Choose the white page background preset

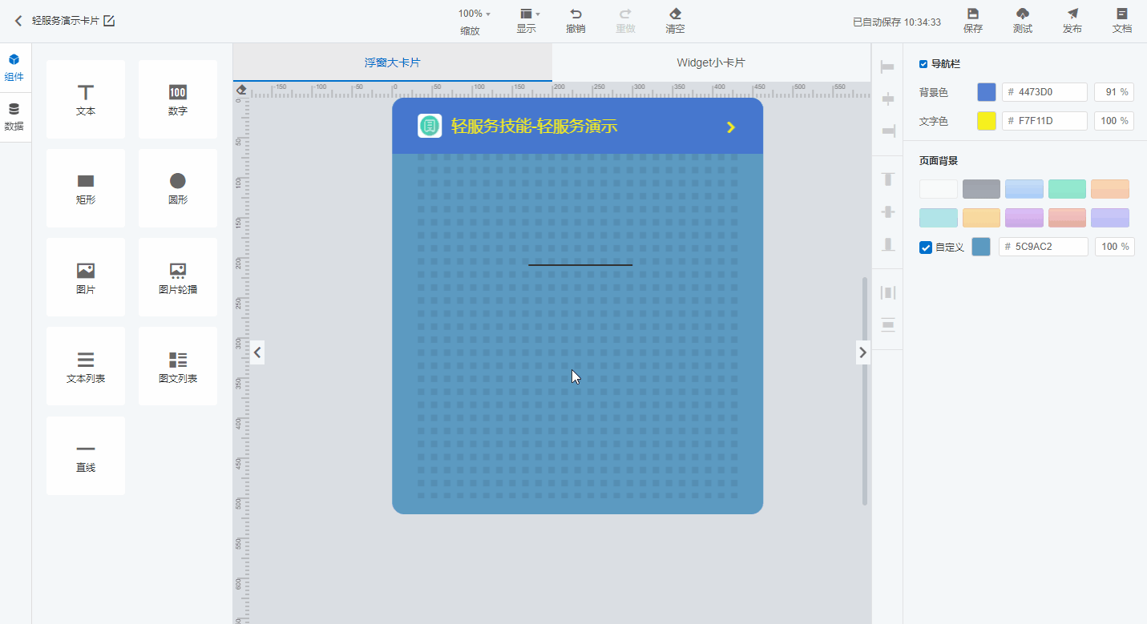pyautogui.click(x=939, y=189)
